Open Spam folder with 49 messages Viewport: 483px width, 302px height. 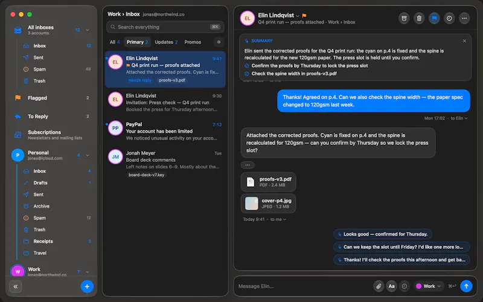click(x=57, y=69)
